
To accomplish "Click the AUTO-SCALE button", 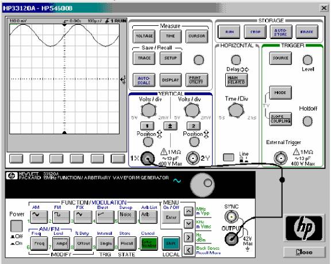I will (144, 80).
